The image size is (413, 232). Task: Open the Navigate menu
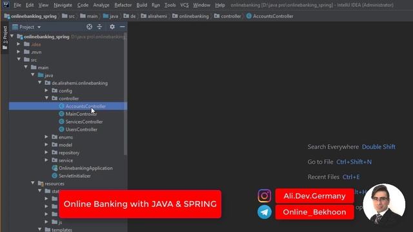[x=63, y=5]
